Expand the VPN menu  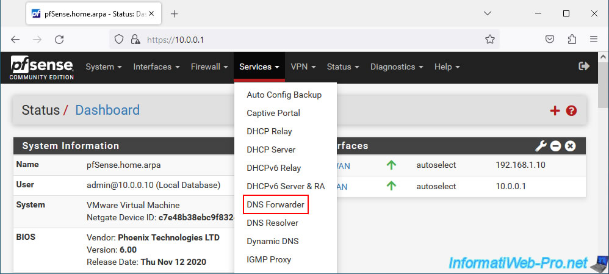tap(303, 67)
